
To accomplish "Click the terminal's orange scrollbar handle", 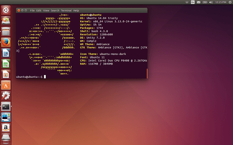I will 147,73.
